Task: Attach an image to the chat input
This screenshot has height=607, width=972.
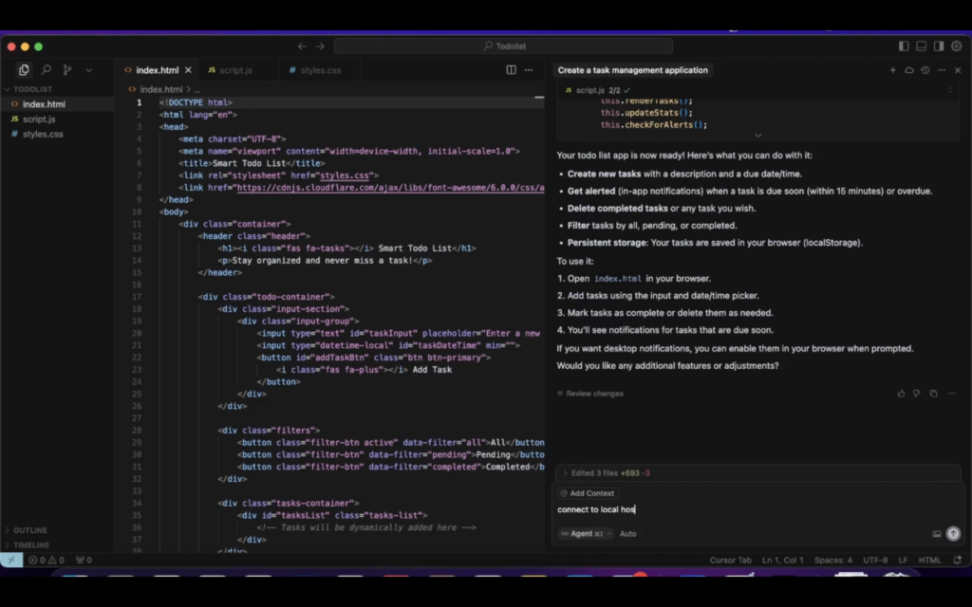Action: pyautogui.click(x=937, y=534)
